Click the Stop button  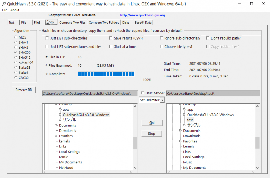pos(152,134)
